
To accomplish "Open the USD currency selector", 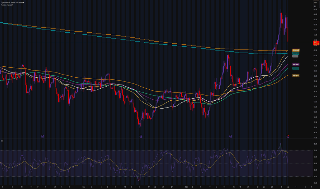I will click(315, 2).
